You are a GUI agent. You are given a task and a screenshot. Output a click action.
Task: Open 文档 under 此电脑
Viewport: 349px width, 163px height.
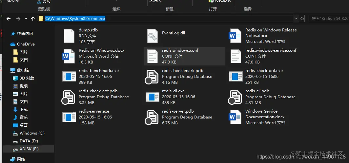point(20,102)
